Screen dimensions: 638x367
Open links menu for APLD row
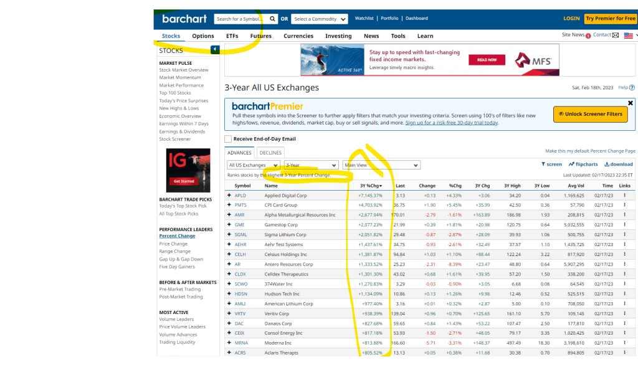(624, 196)
